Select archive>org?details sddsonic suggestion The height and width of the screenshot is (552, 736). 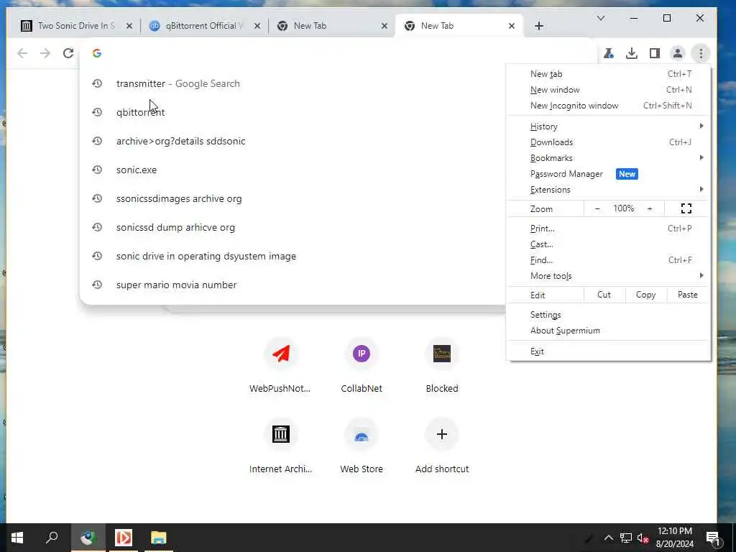coord(293,141)
